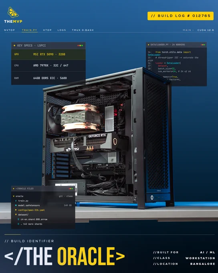The height and width of the screenshot is (273, 218).
Task: Click the green window dot on KEY SPECS panel
Action: point(82,45)
